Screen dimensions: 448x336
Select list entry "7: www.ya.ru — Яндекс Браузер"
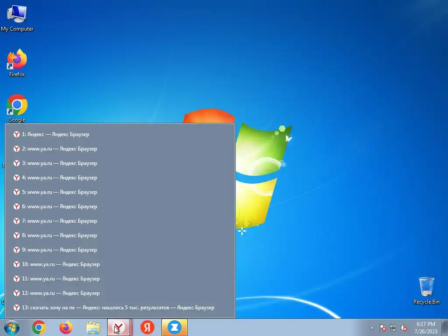point(120,221)
